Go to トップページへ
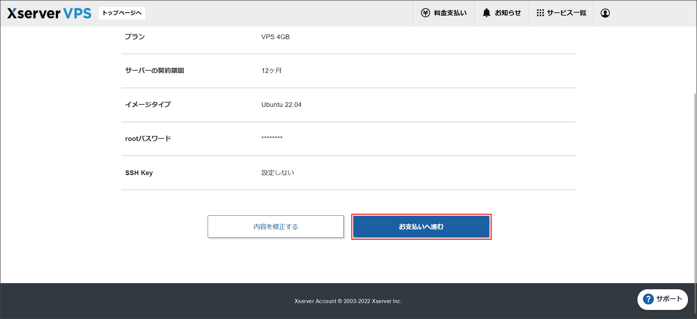 click(122, 13)
